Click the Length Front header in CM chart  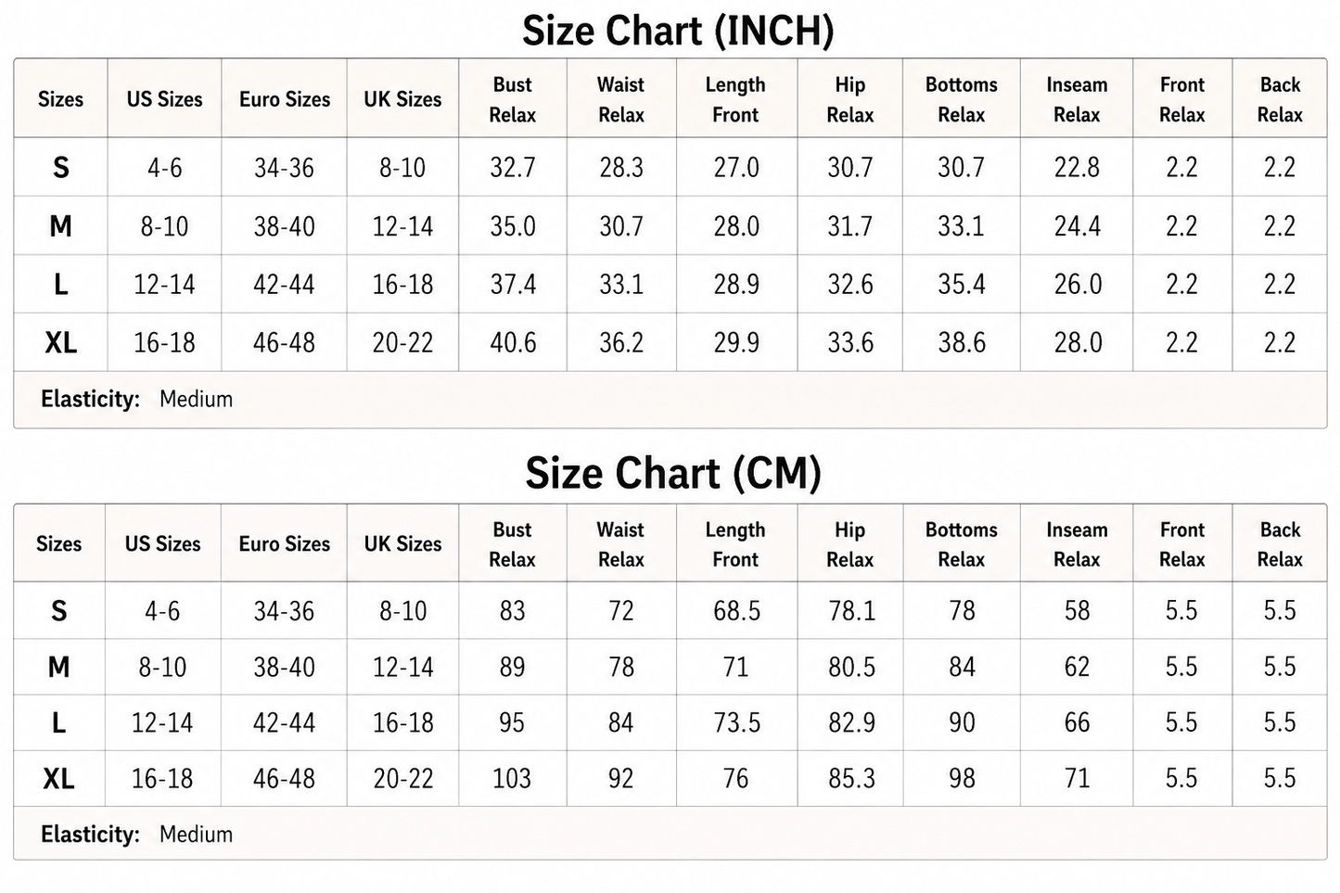click(735, 544)
